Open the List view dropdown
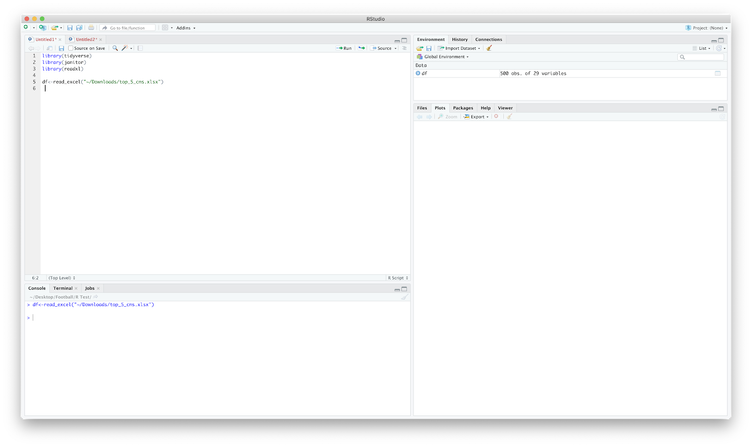The image size is (752, 447). pos(701,48)
